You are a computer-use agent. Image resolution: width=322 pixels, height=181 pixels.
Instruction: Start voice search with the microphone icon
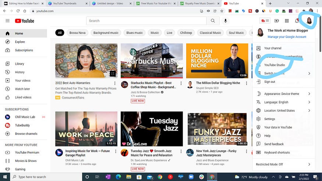click(x=225, y=21)
